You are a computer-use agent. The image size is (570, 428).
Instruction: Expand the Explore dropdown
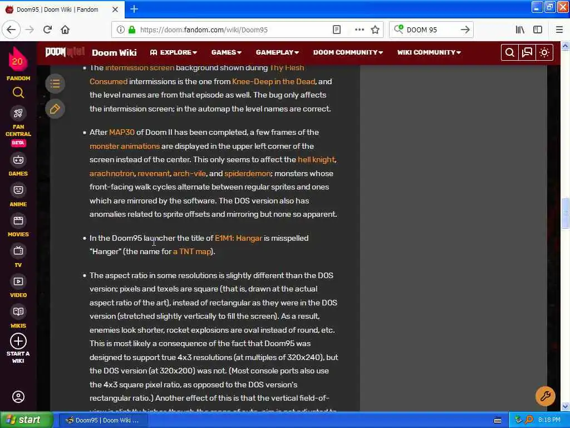pyautogui.click(x=174, y=52)
